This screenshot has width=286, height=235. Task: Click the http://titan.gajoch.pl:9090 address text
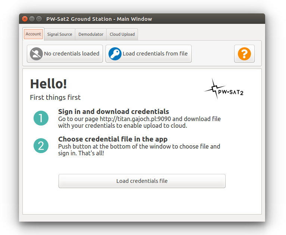pos(135,119)
